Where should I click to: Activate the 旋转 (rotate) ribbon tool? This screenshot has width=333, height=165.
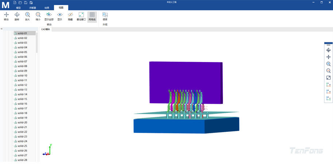17,16
